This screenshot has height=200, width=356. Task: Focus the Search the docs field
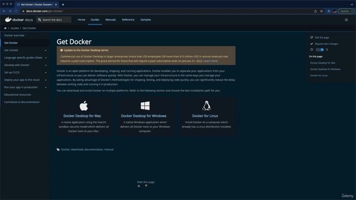pyautogui.click(x=54, y=20)
